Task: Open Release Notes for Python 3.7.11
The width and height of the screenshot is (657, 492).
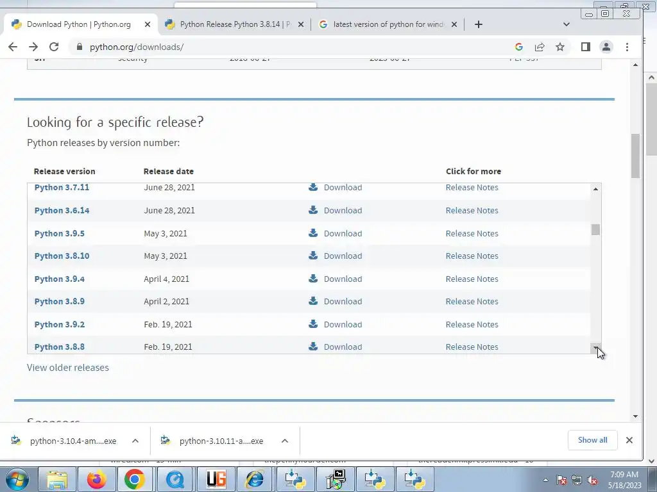Action: coord(472,188)
